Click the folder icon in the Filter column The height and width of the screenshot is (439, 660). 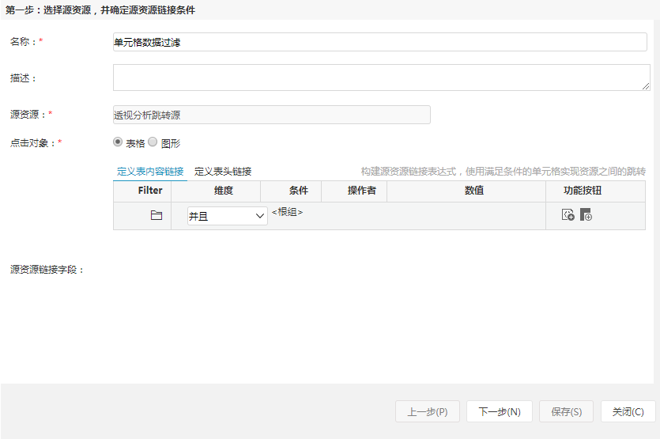pyautogui.click(x=157, y=215)
